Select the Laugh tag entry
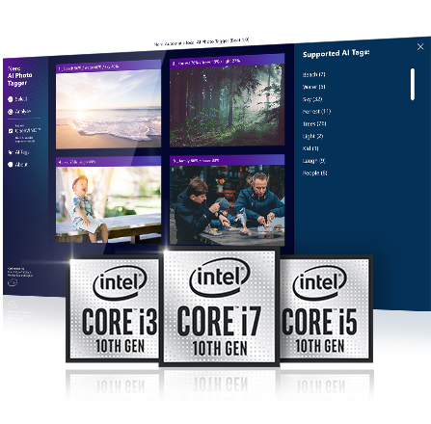This screenshot has width=431, height=424. (314, 161)
